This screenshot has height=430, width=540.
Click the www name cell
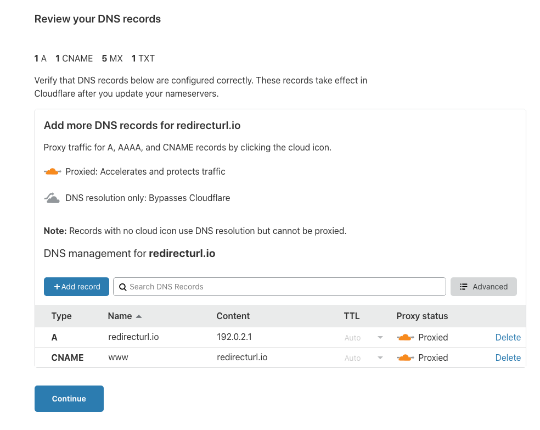[118, 358]
